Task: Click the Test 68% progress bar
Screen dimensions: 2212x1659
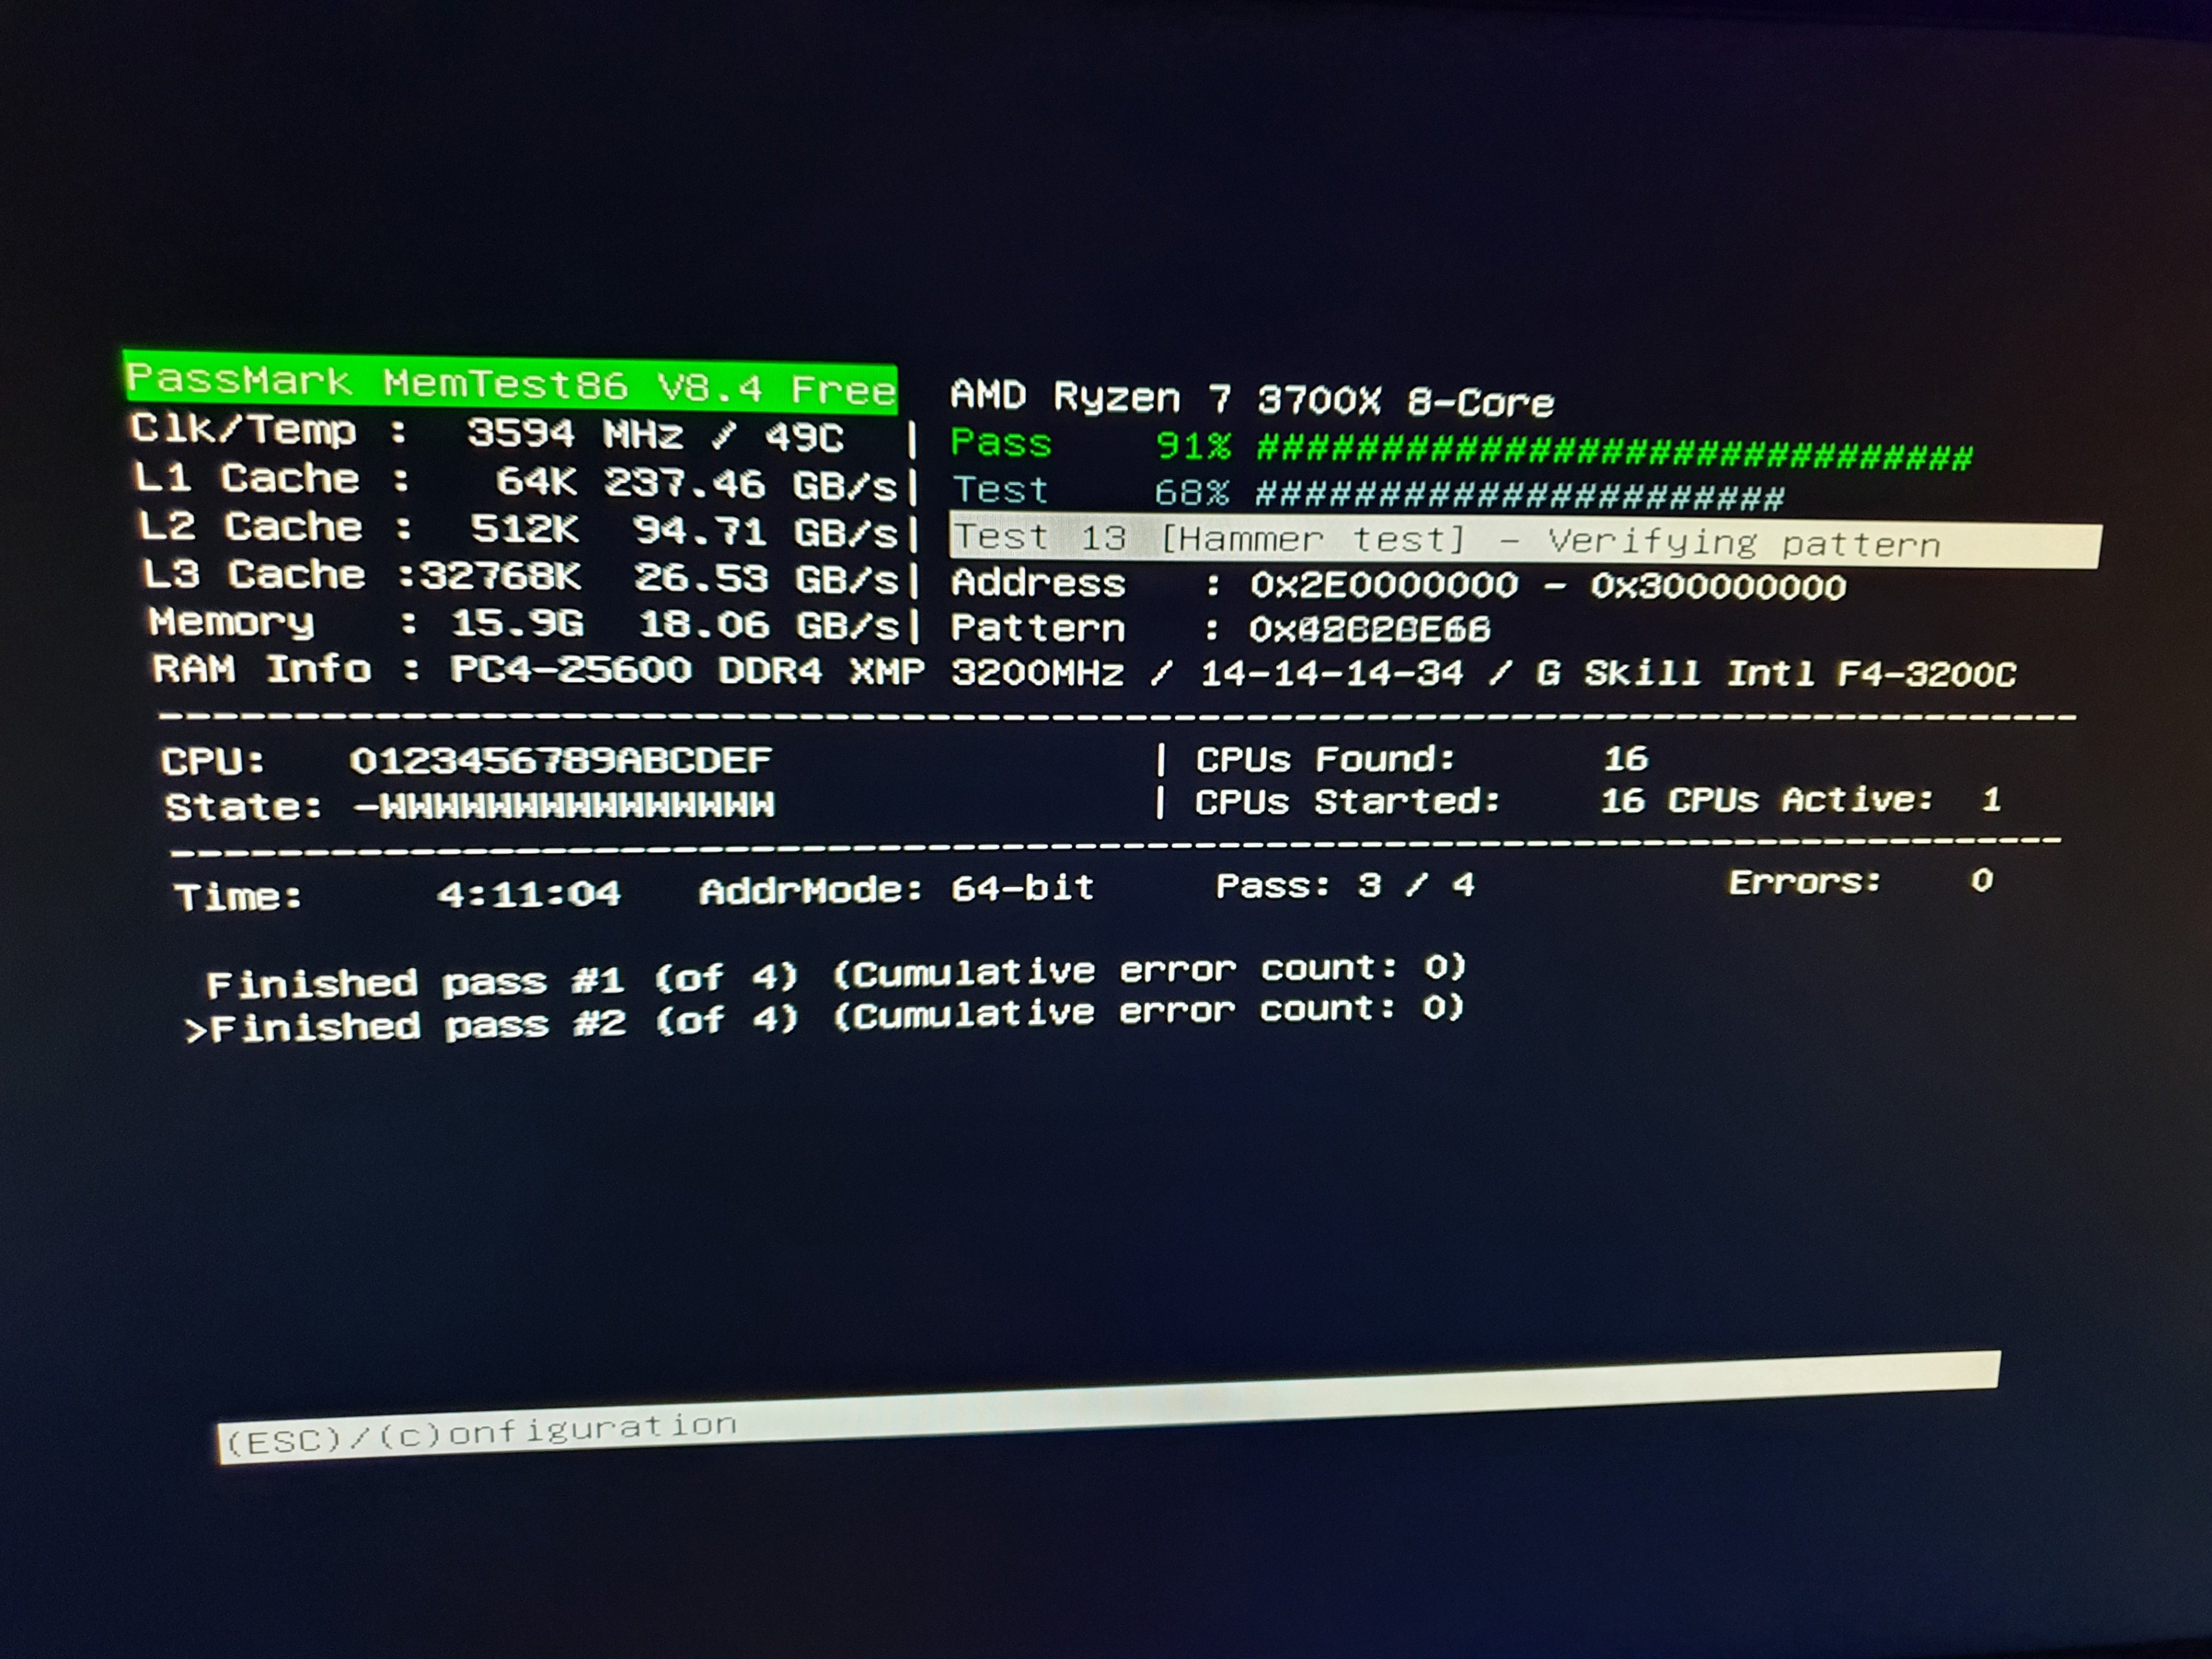Action: pyautogui.click(x=1518, y=495)
